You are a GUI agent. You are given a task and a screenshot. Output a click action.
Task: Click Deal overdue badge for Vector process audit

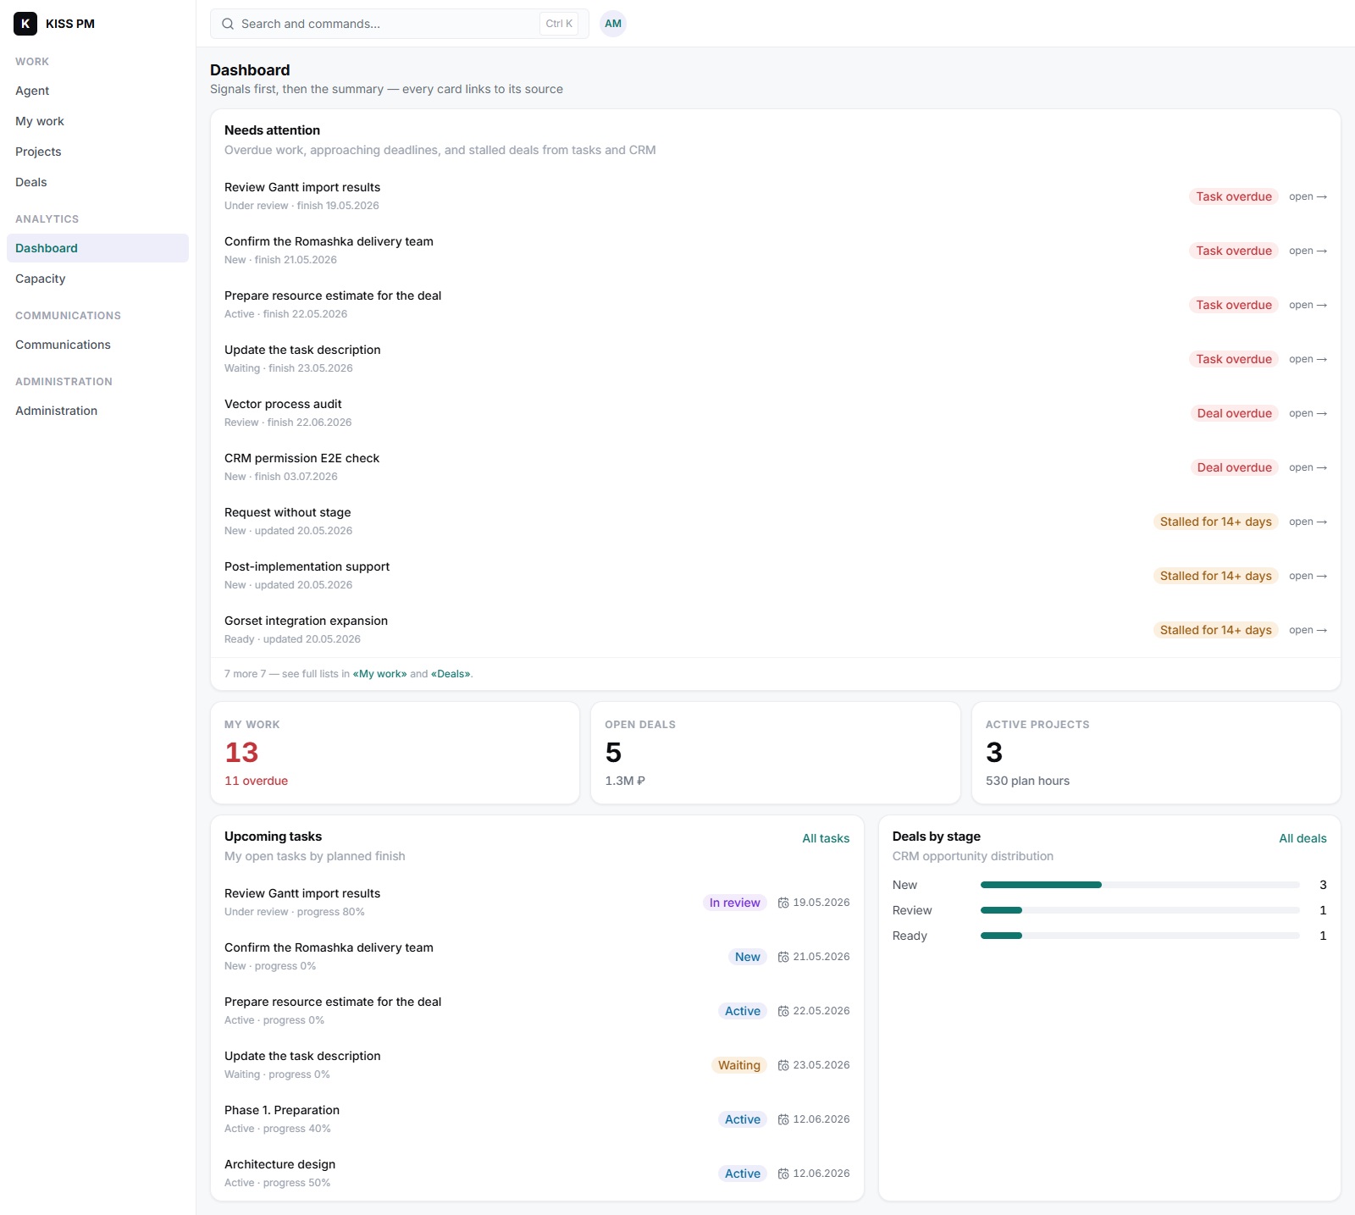1234,413
